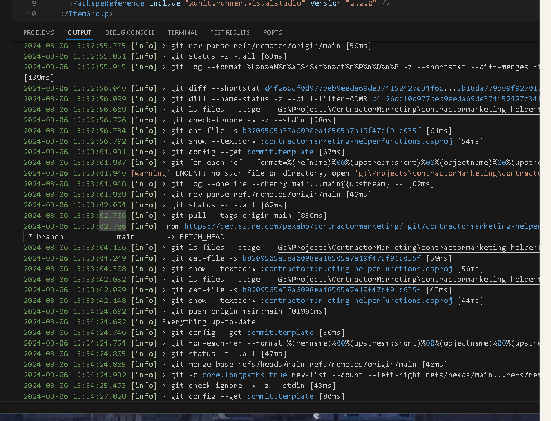Click commit.template in the 15:53:01.931 line
Image resolution: width=551 pixels, height=421 pixels.
(x=281, y=152)
